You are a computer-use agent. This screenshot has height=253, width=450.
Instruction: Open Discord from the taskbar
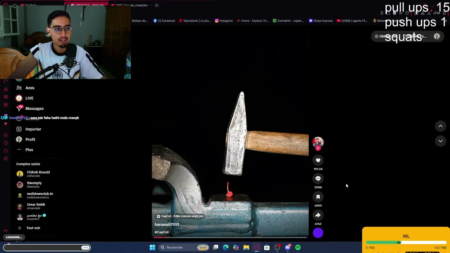click(x=288, y=247)
